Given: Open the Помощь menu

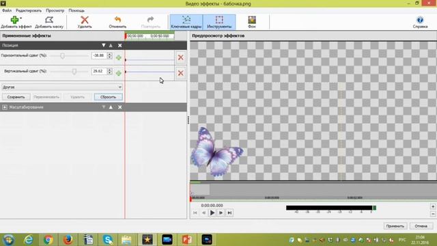Looking at the screenshot, I should coord(76,10).
